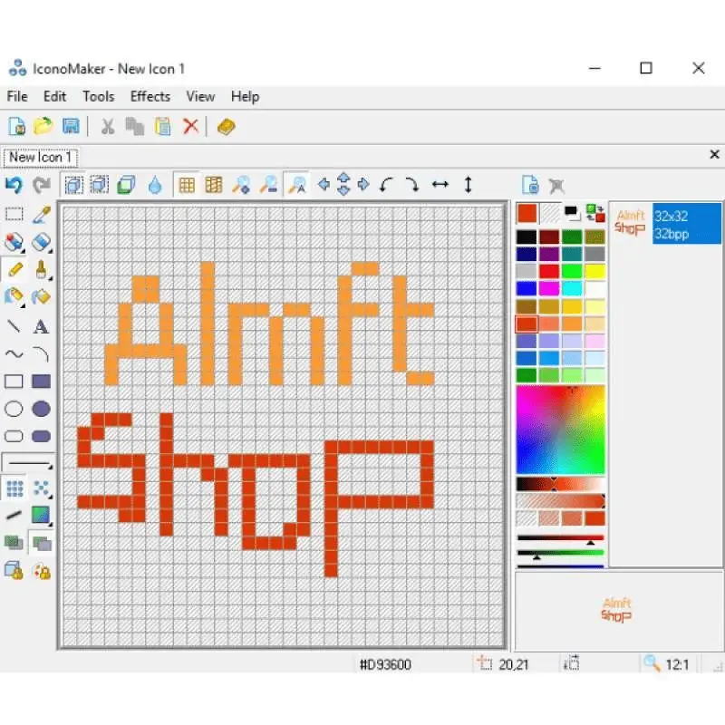Choose the filled rectangle tool
The width and height of the screenshot is (725, 725).
(x=41, y=382)
